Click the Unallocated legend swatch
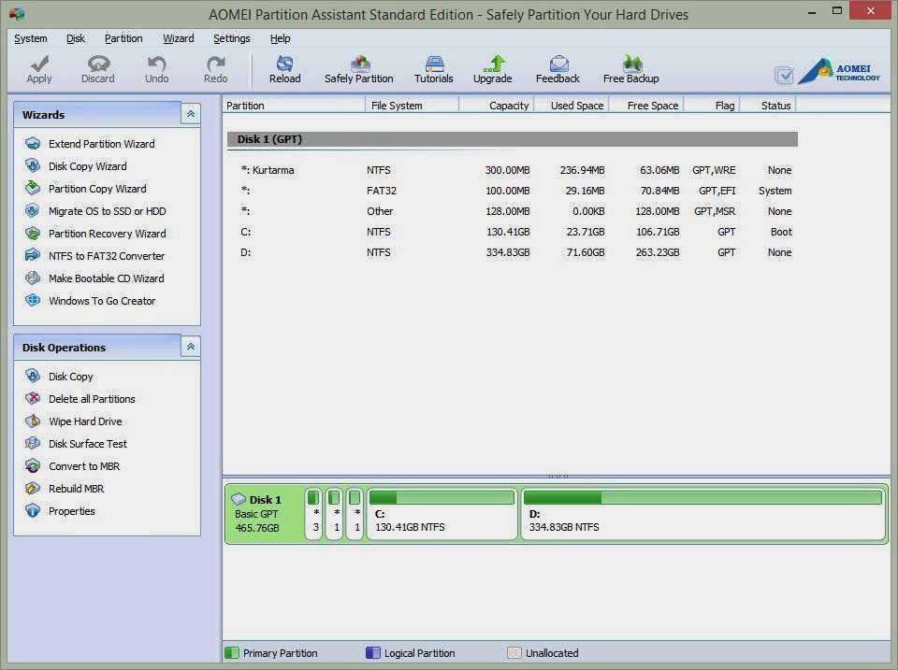This screenshot has width=898, height=670. 514,653
